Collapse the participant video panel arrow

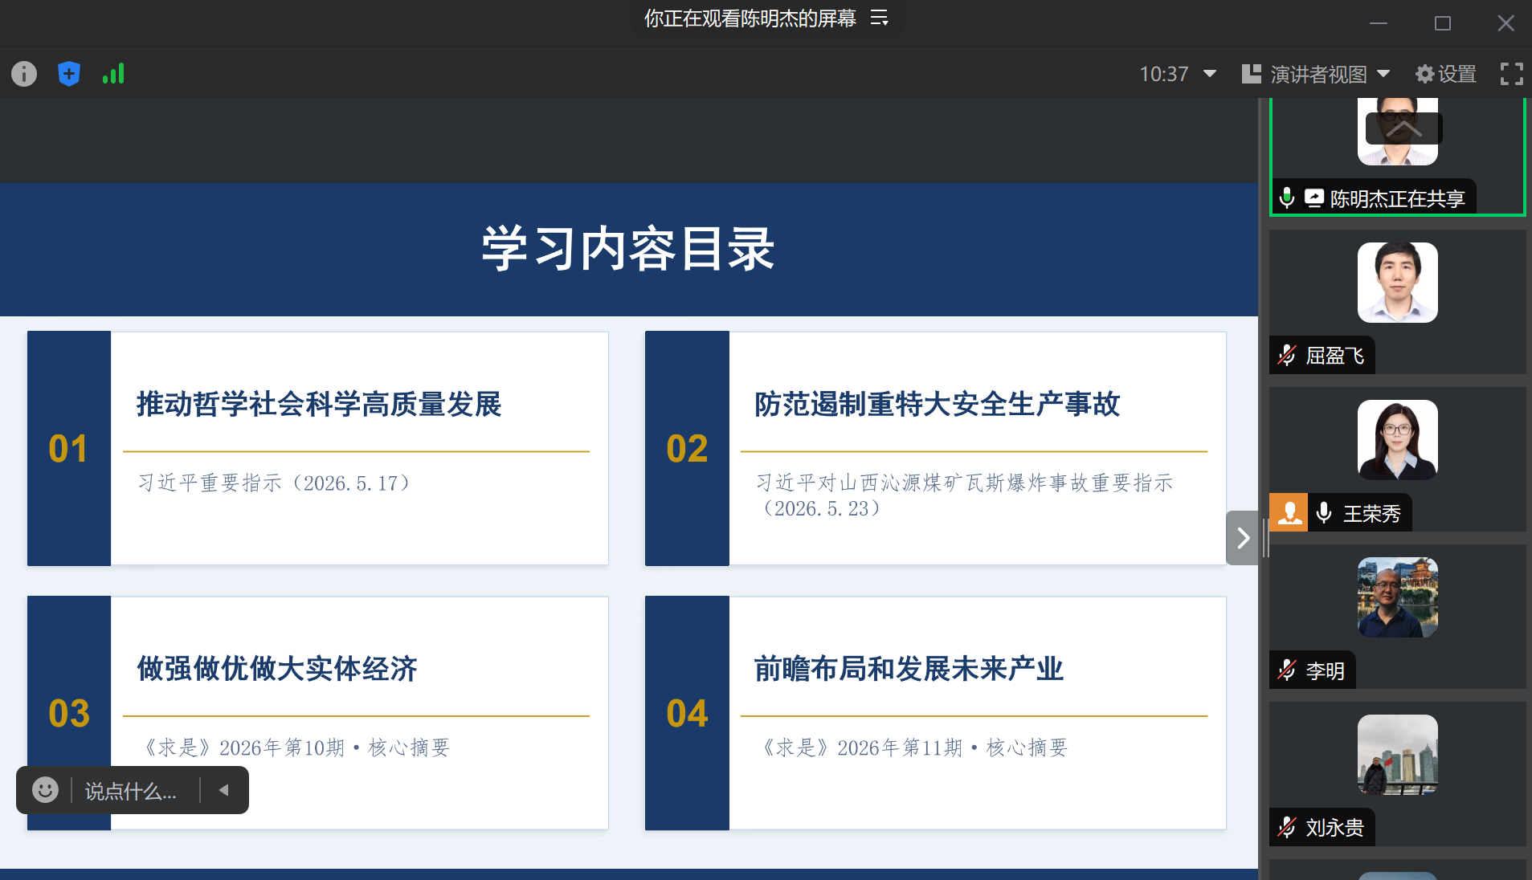(1243, 538)
